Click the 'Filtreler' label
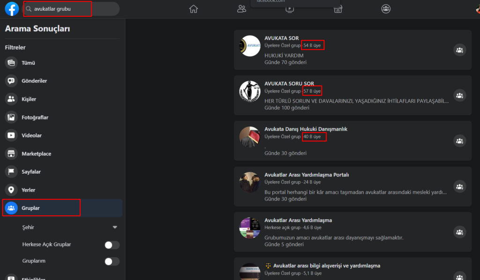 [15, 47]
